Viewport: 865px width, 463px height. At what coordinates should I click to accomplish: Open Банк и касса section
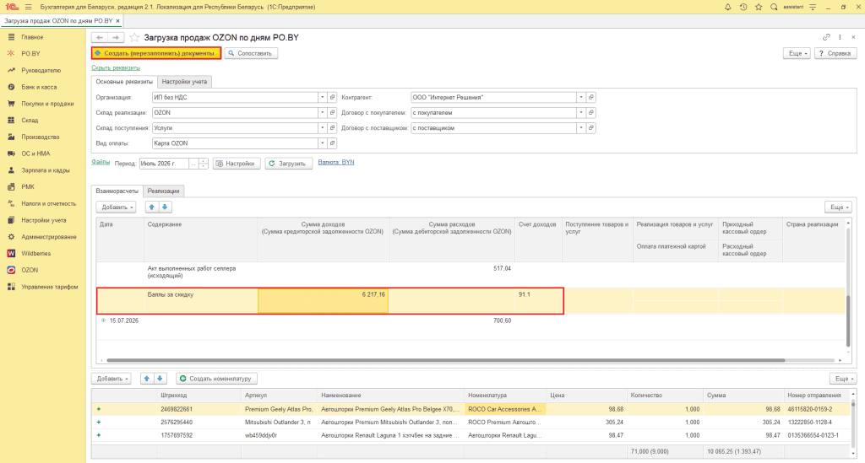pos(39,87)
